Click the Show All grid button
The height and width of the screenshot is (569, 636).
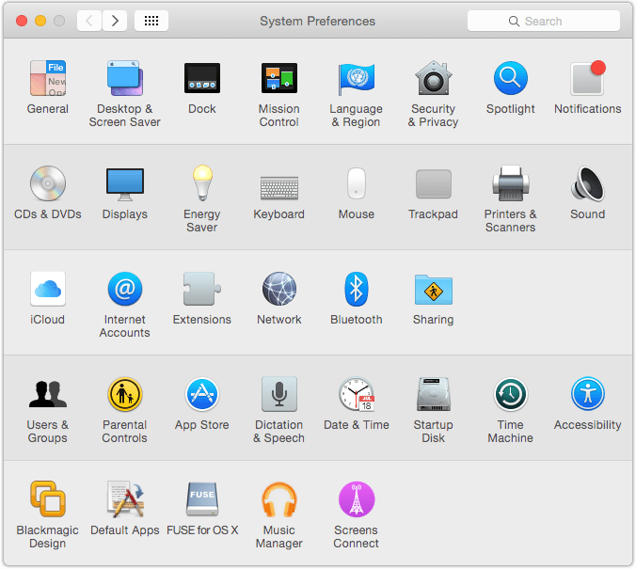click(151, 21)
